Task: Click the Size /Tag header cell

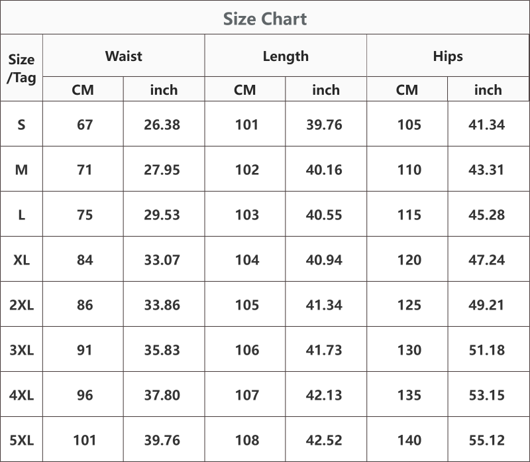Action: (x=21, y=68)
